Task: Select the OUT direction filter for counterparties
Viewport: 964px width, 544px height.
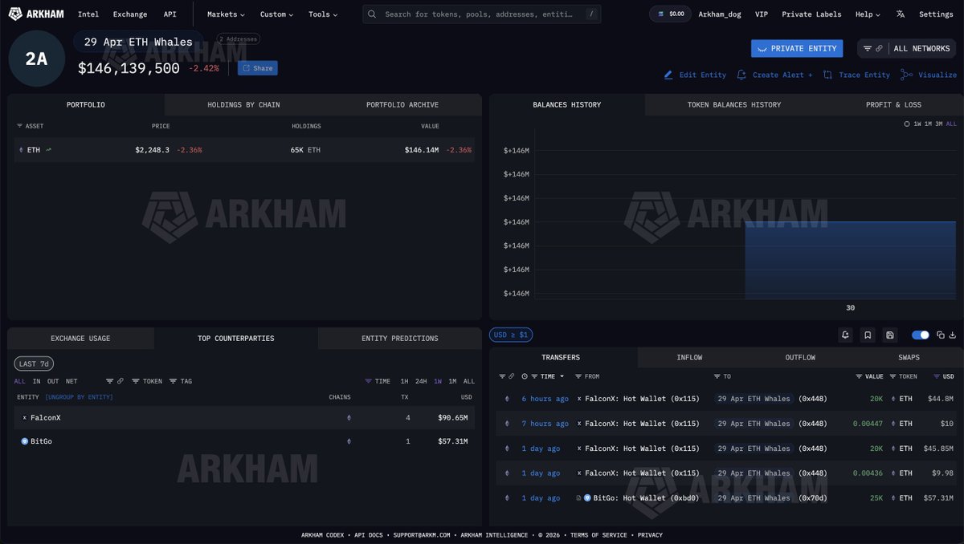Action: pos(52,381)
